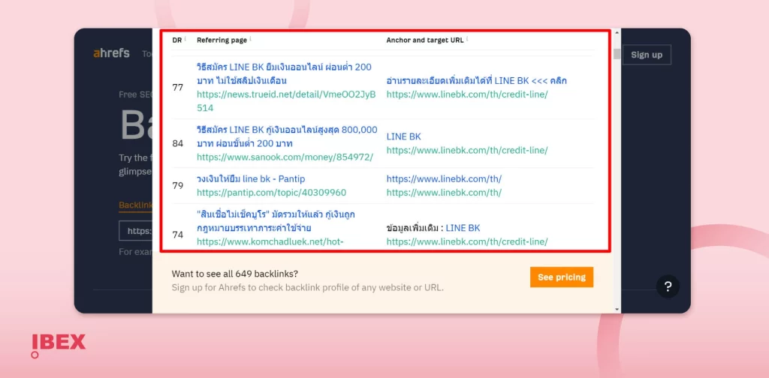Open the credit-line target URL in the DR 77 row
This screenshot has width=769, height=378.
click(467, 94)
